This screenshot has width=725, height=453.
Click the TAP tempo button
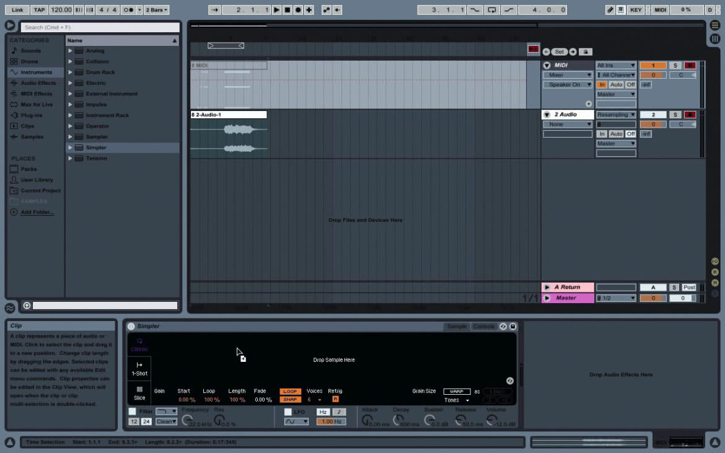pyautogui.click(x=39, y=10)
